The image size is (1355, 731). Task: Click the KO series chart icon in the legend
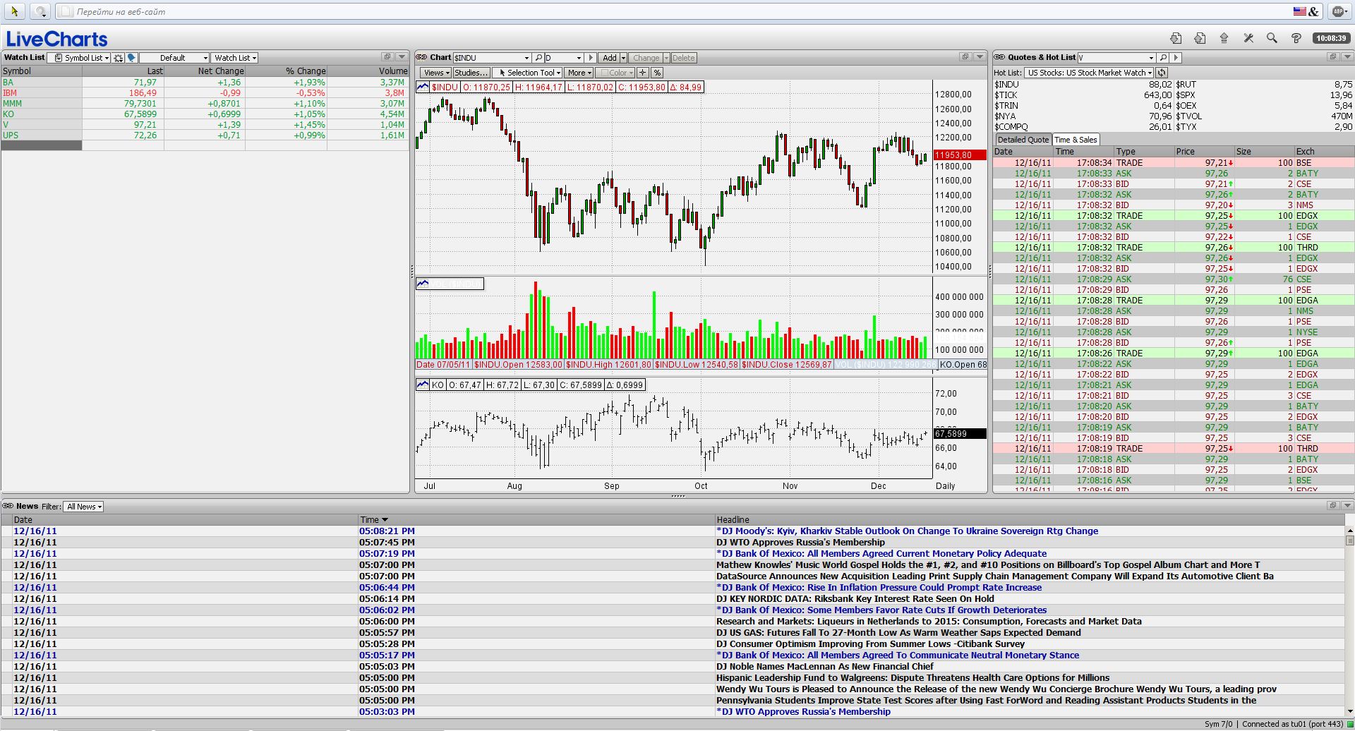coord(423,385)
